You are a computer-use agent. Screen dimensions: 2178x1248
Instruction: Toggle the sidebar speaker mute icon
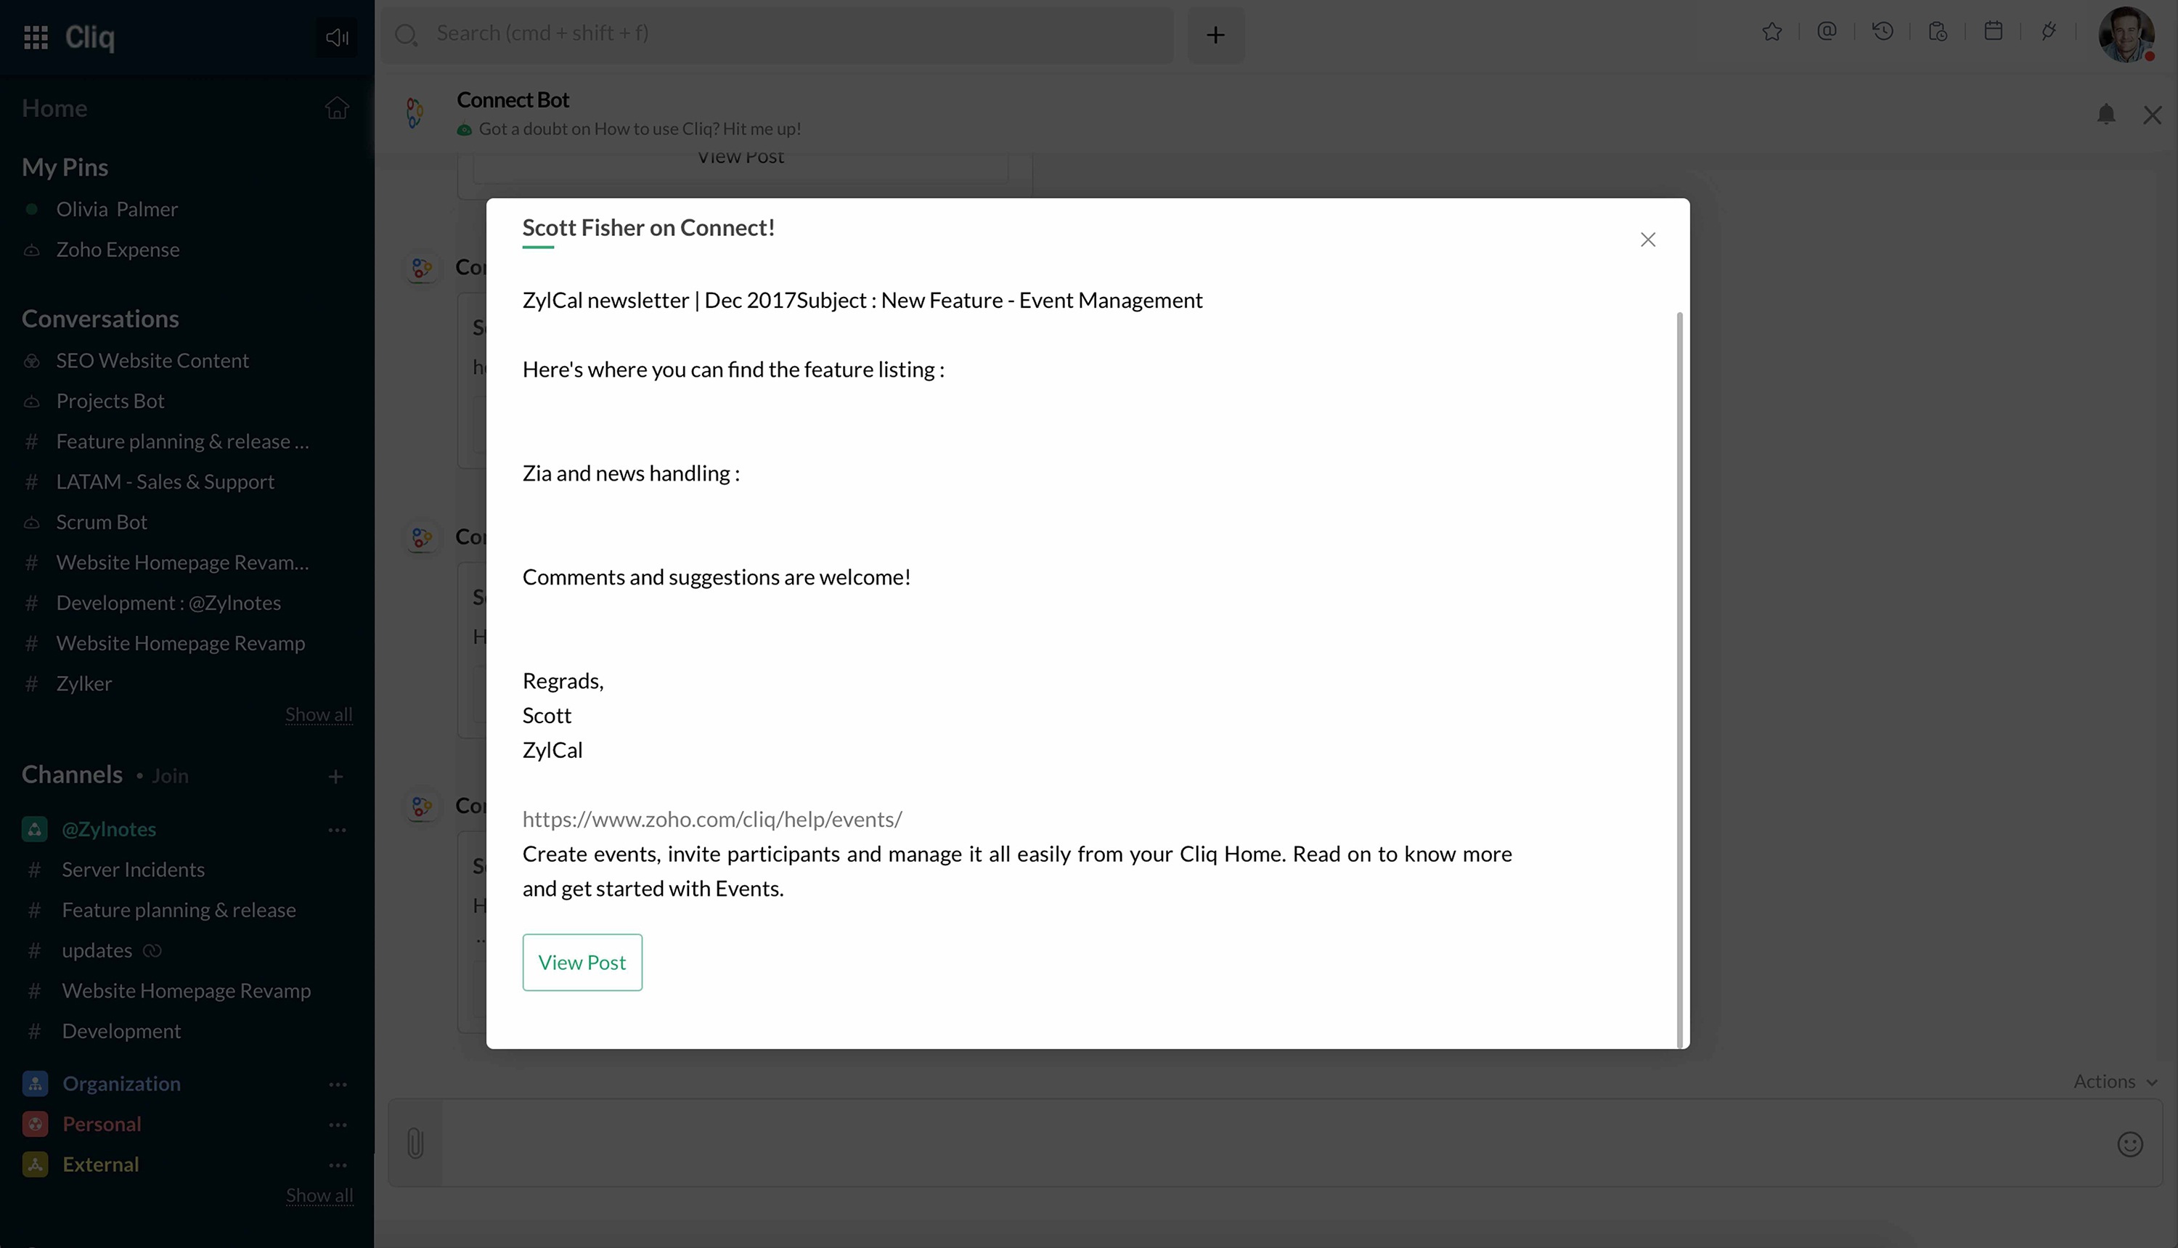pos(336,37)
